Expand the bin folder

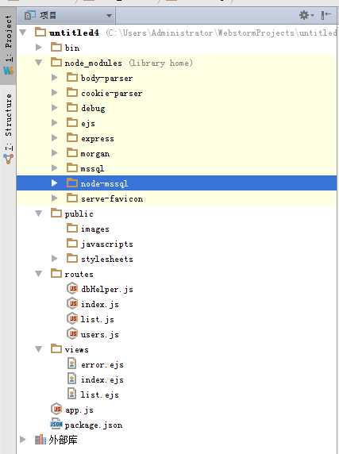(x=38, y=47)
